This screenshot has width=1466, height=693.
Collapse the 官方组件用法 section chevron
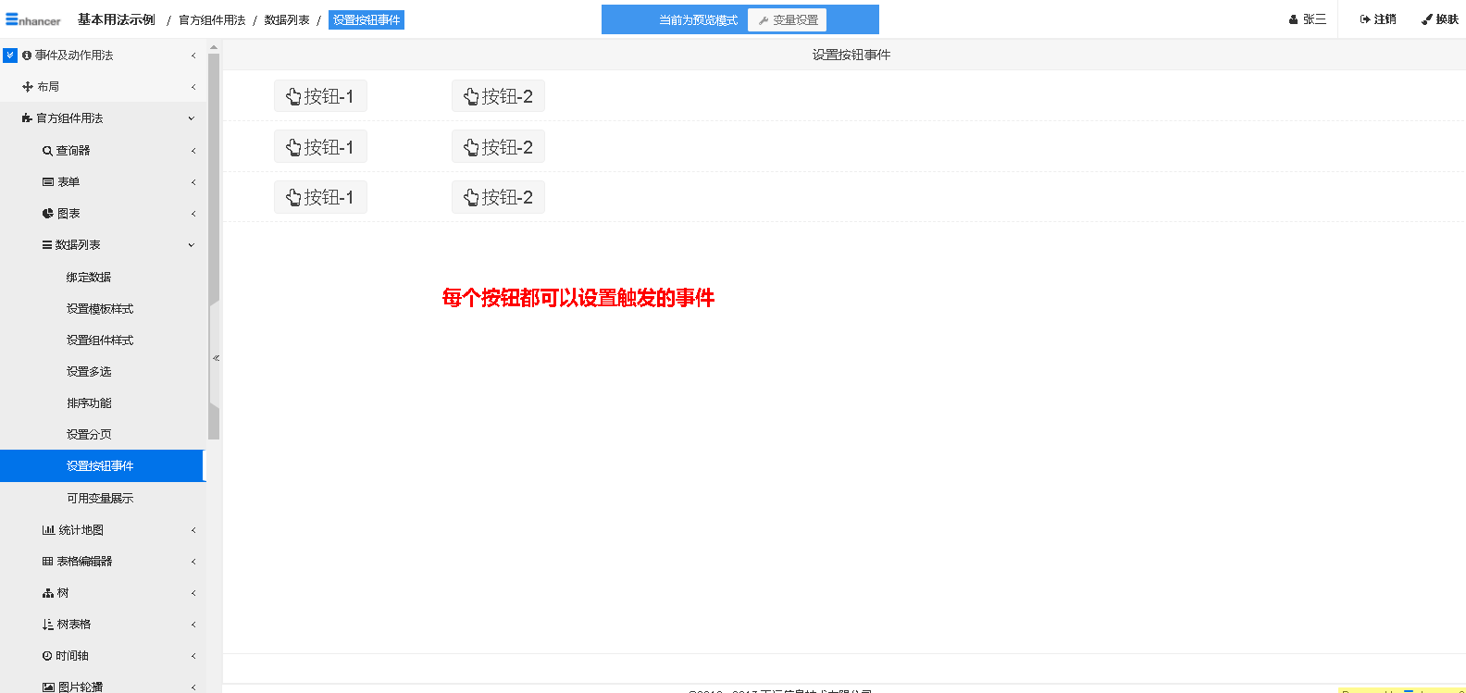click(192, 118)
